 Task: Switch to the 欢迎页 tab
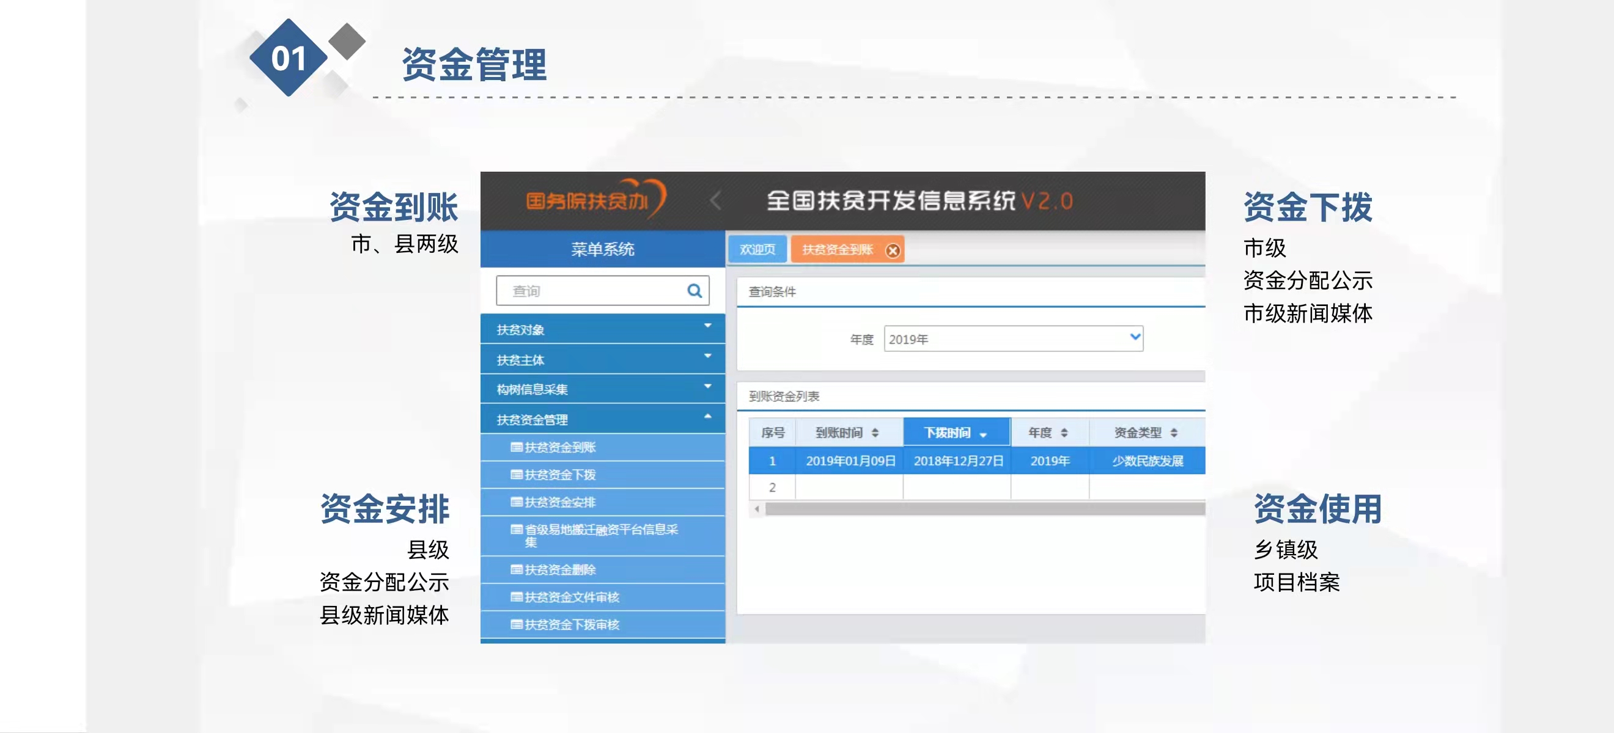757,250
